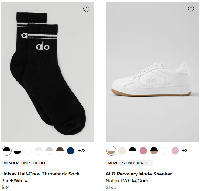
Task: Open the ALO Recovery Mode Sneaker link
Action: click(x=139, y=174)
